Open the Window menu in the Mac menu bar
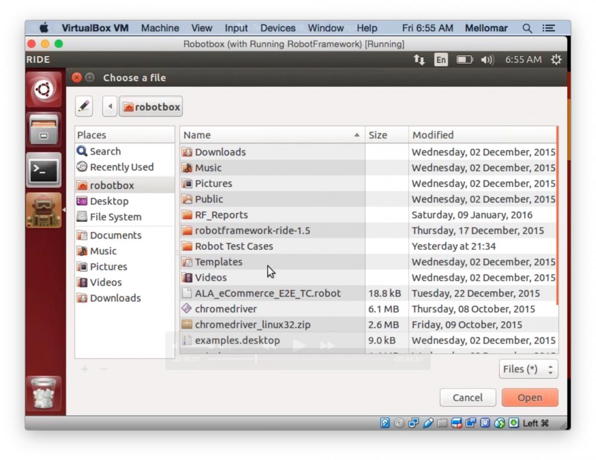The height and width of the screenshot is (460, 596). 326,28
